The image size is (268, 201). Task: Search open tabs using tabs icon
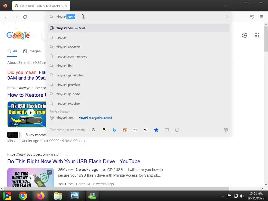(167, 130)
